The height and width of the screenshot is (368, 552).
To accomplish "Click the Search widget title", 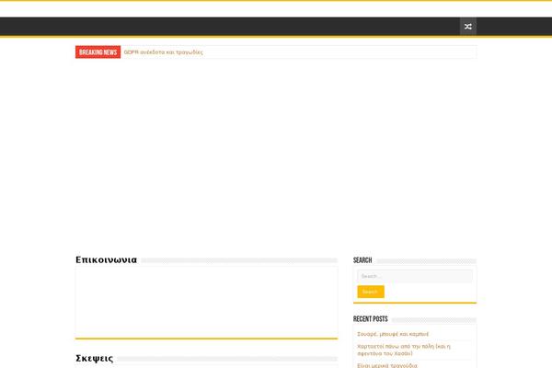I will [362, 260].
